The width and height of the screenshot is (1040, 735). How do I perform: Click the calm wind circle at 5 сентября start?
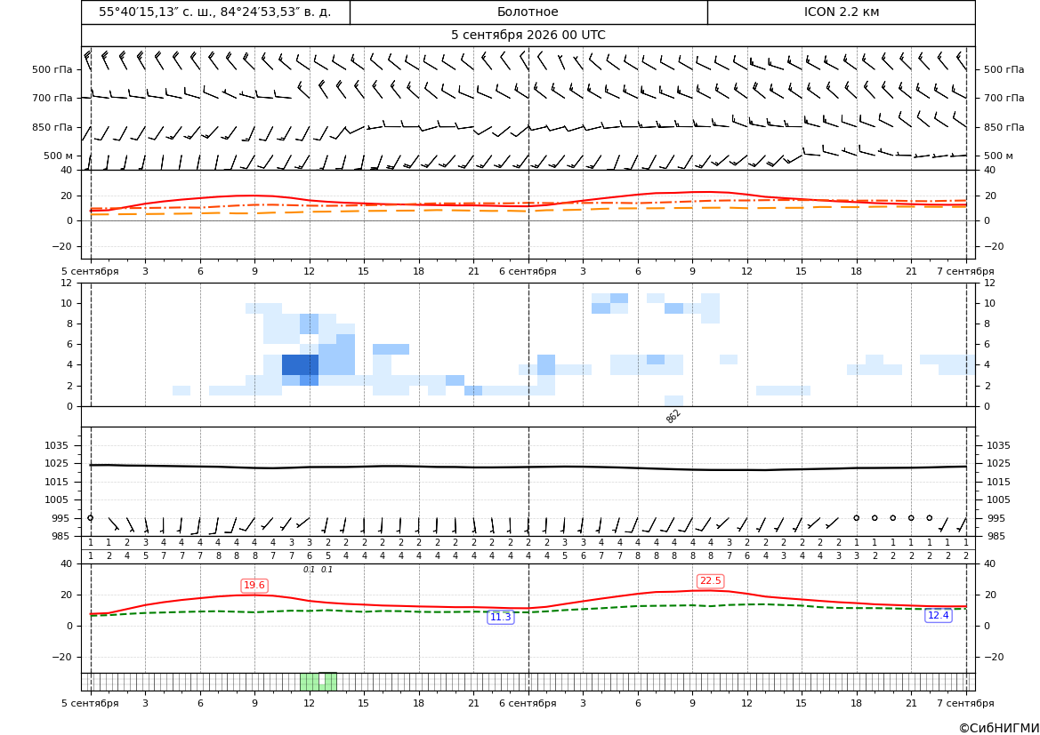tap(91, 517)
